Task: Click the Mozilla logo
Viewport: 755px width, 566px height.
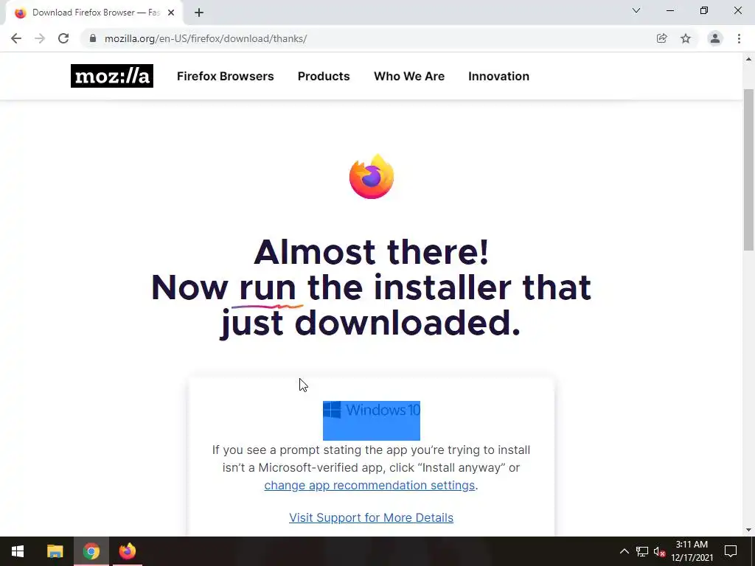Action: coord(112,76)
